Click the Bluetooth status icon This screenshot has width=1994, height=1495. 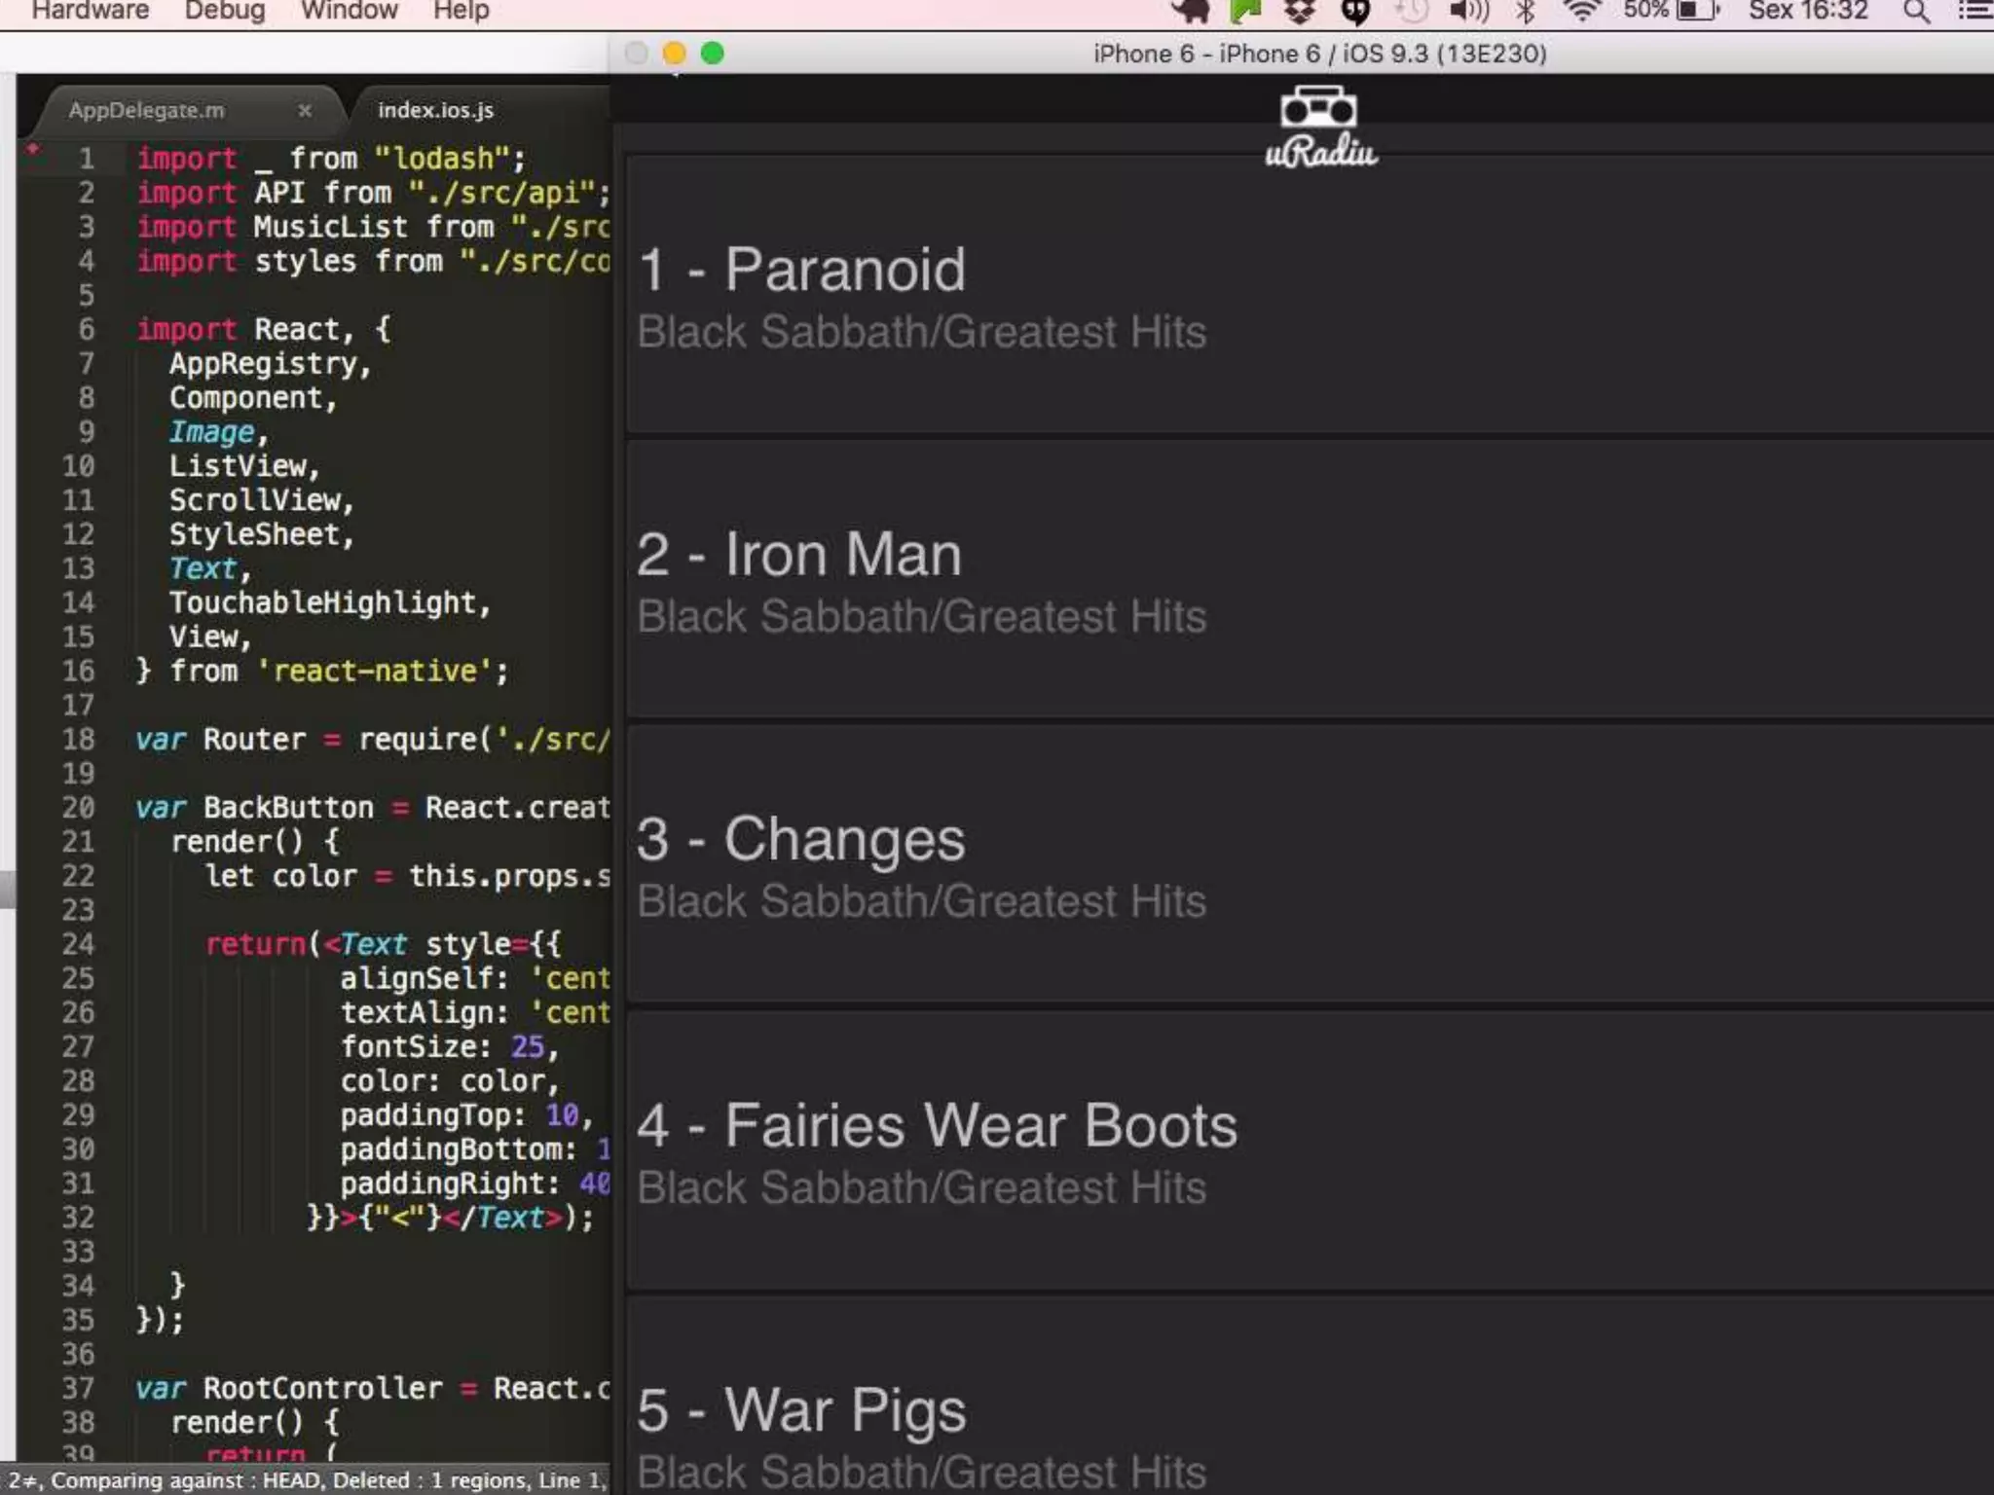[1526, 12]
